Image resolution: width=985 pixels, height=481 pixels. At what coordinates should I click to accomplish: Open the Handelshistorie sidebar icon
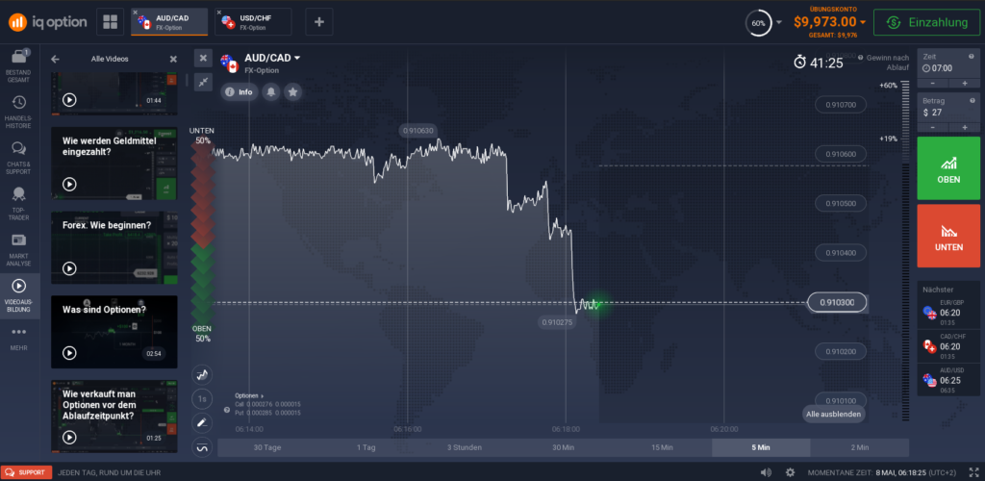click(19, 113)
